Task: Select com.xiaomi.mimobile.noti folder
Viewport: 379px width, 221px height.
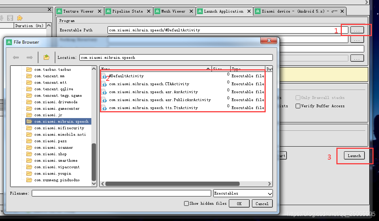Action: 60,135
